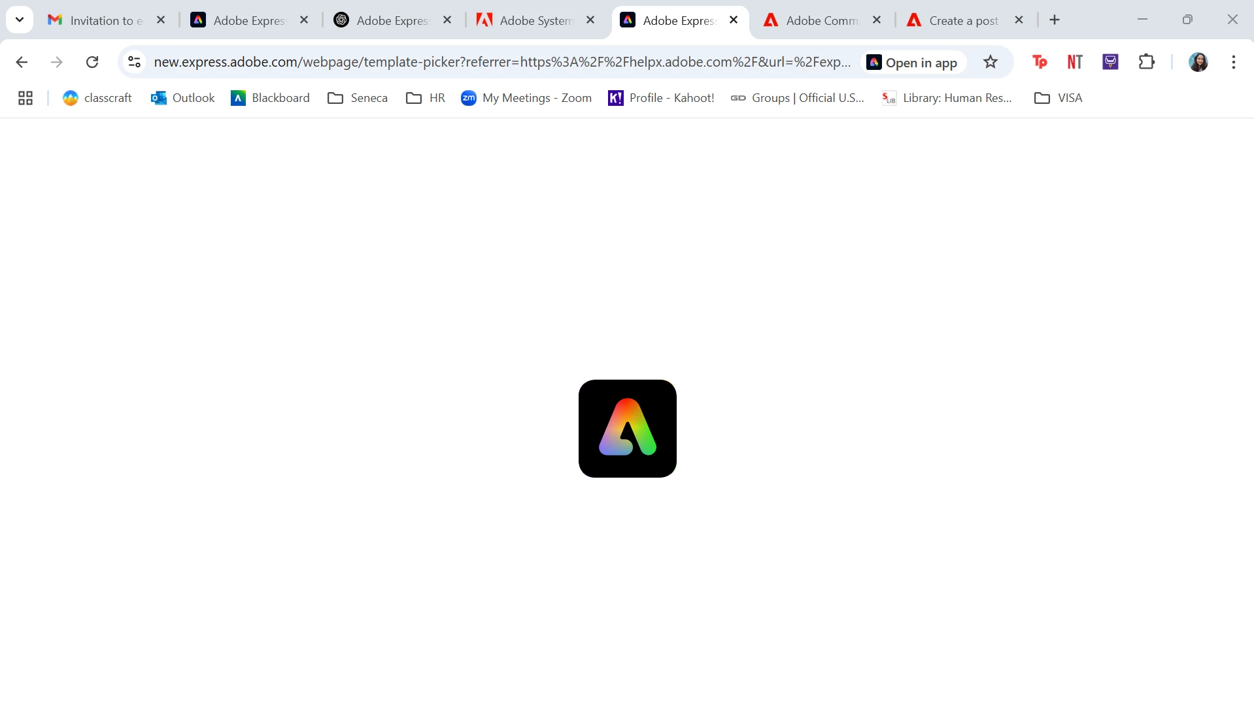This screenshot has height=724, width=1254.
Task: Open Profile - Kahoot! bookmark
Action: coord(662,98)
